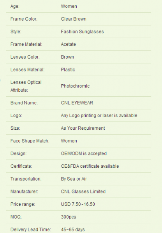Click 'Any Logo printing or laser is available'

pyautogui.click(x=99, y=115)
